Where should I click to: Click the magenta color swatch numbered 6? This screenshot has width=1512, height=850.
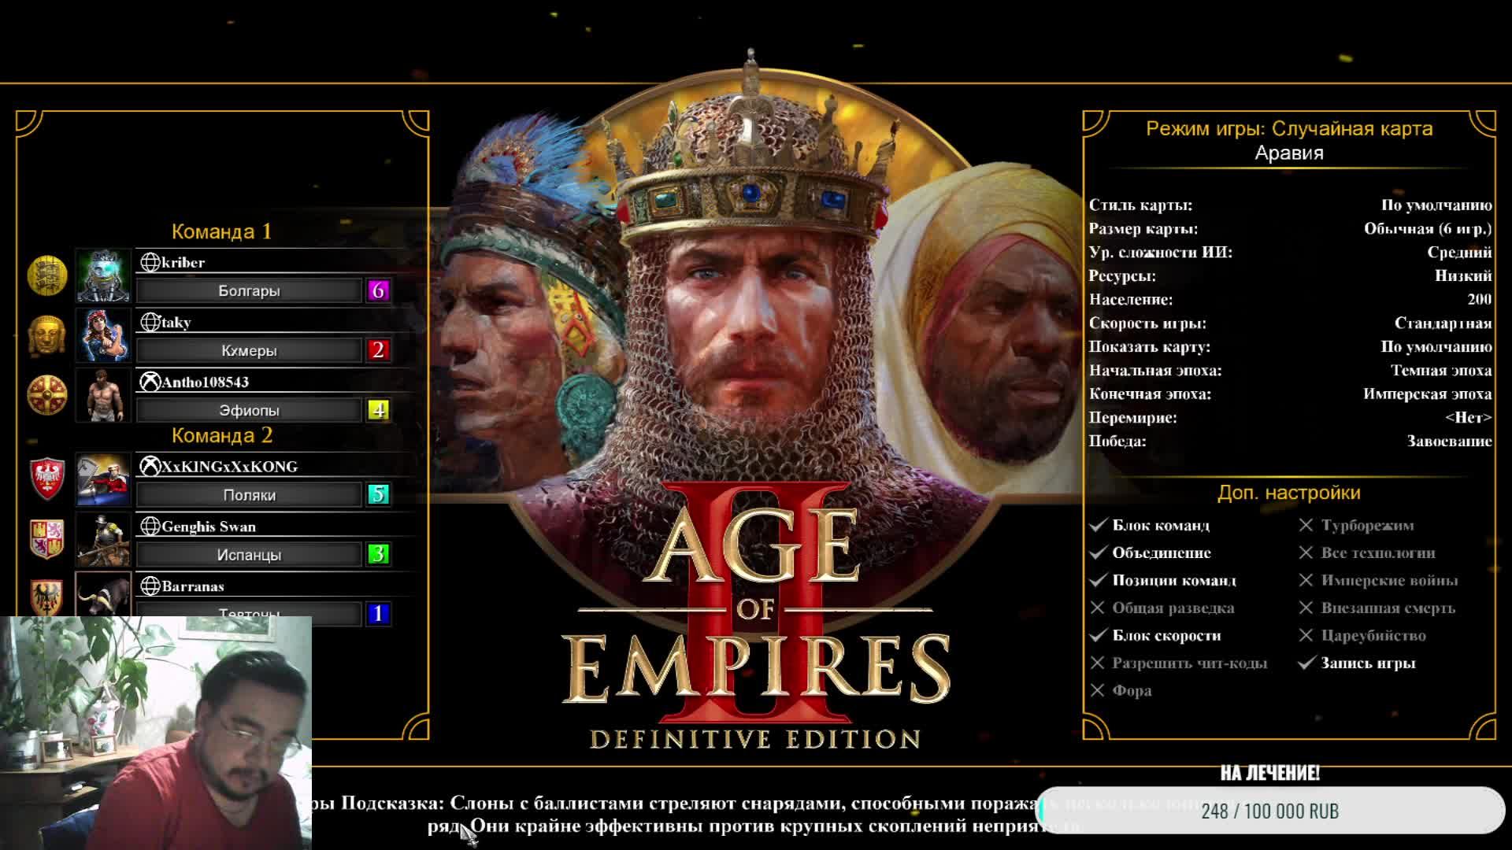click(x=378, y=291)
